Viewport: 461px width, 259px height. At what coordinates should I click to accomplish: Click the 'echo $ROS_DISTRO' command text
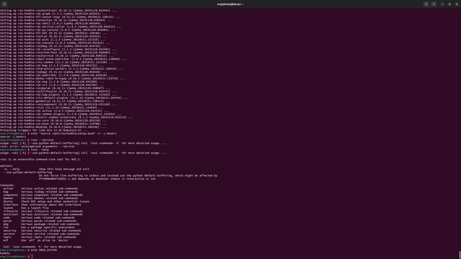pos(44,250)
